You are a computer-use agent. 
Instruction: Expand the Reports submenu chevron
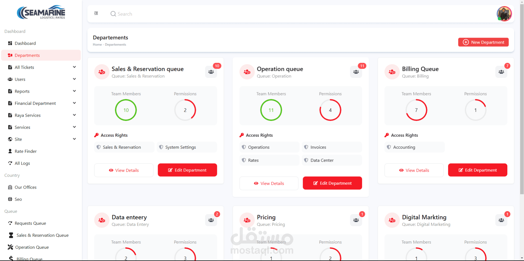click(74, 91)
